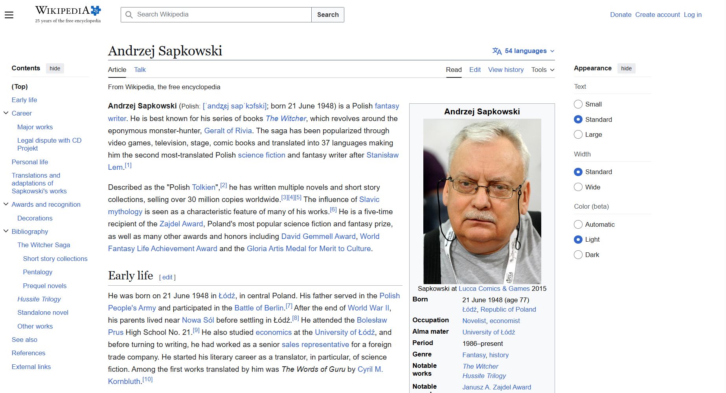Click Create account link
The image size is (726, 393).
[658, 15]
